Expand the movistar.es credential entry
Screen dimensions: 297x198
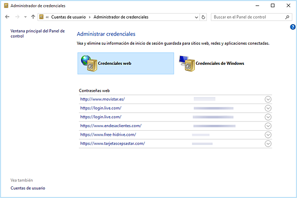(x=268, y=100)
